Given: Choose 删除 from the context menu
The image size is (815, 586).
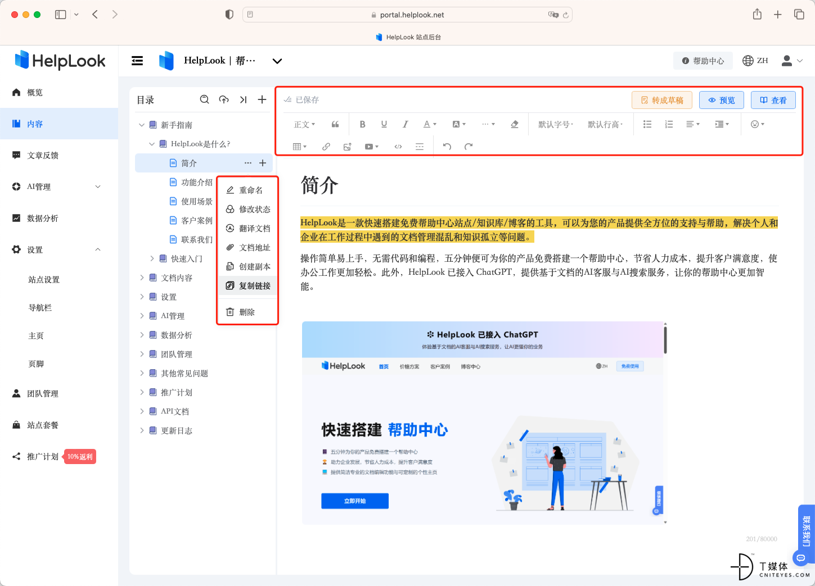Looking at the screenshot, I should [x=247, y=312].
